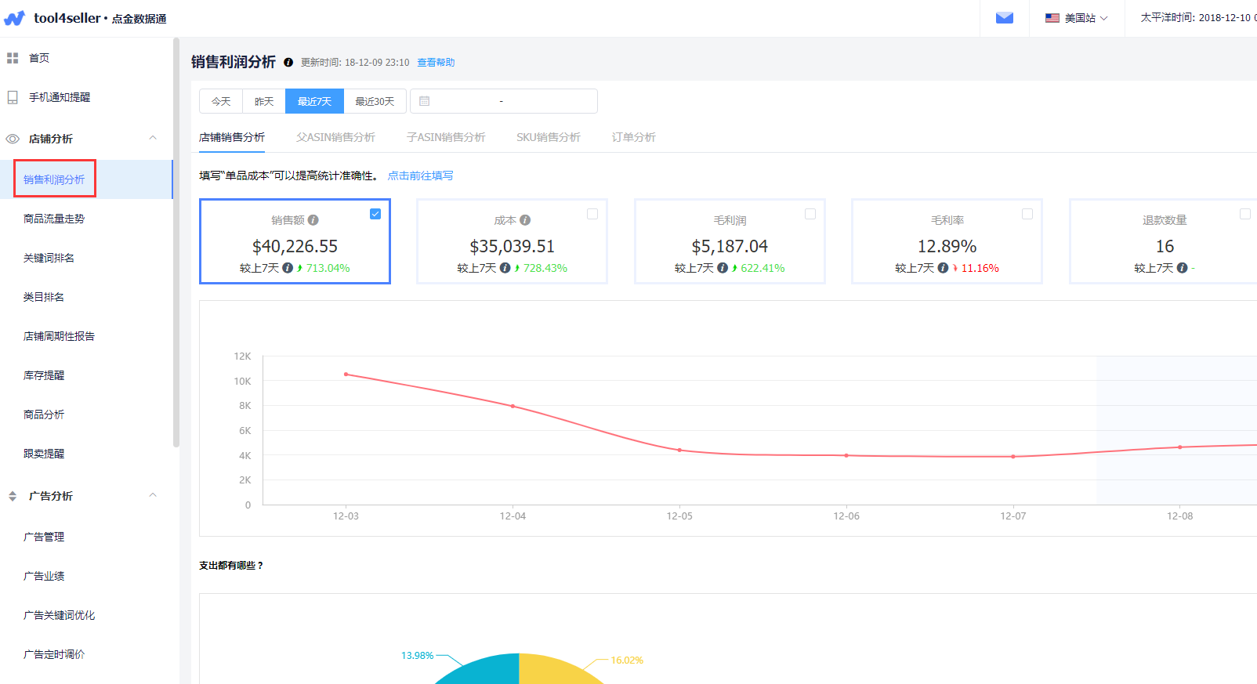Collapse the 店铺分析 section chevron
This screenshot has width=1257, height=684.
(x=153, y=138)
